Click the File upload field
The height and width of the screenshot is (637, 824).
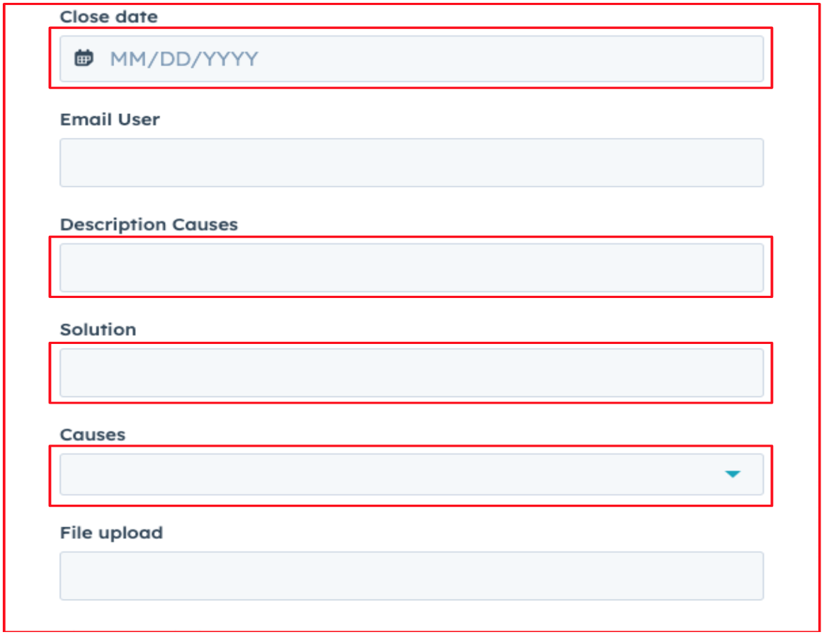(411, 576)
